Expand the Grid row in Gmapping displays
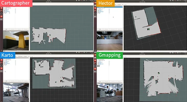The height and width of the screenshot is (102, 187). (x=97, y=61)
